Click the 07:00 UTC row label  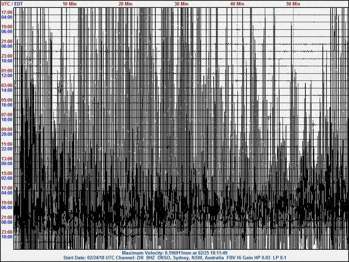[7, 115]
